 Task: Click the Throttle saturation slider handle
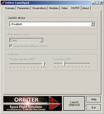coord(43,64)
